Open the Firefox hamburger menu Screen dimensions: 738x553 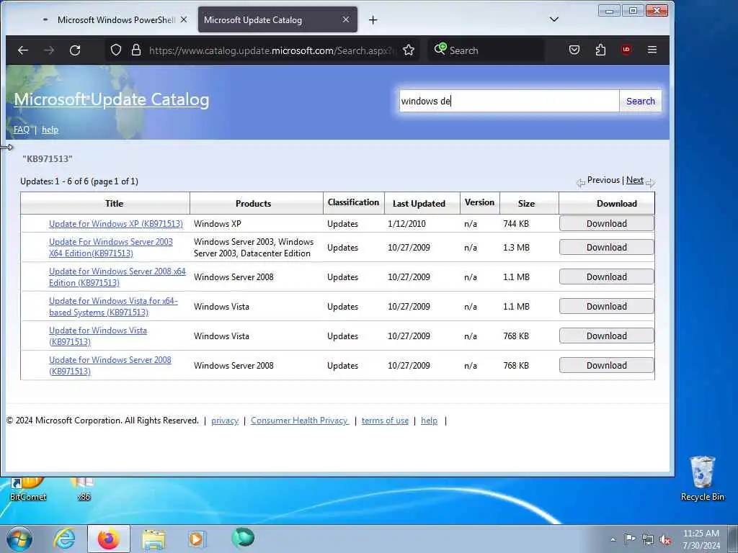[x=652, y=50]
